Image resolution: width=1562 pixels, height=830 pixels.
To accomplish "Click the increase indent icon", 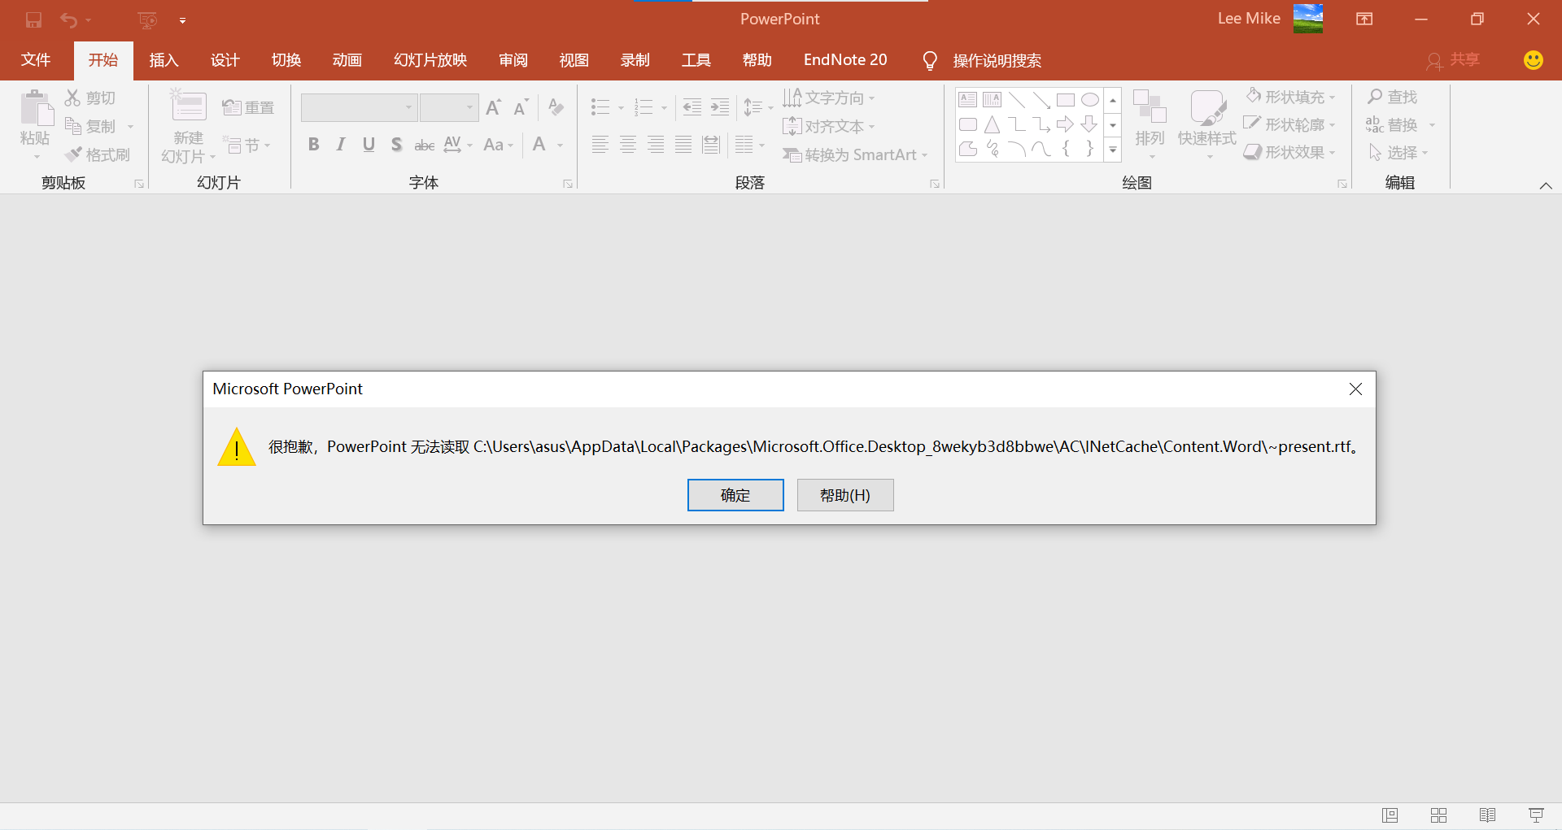I will (x=720, y=106).
